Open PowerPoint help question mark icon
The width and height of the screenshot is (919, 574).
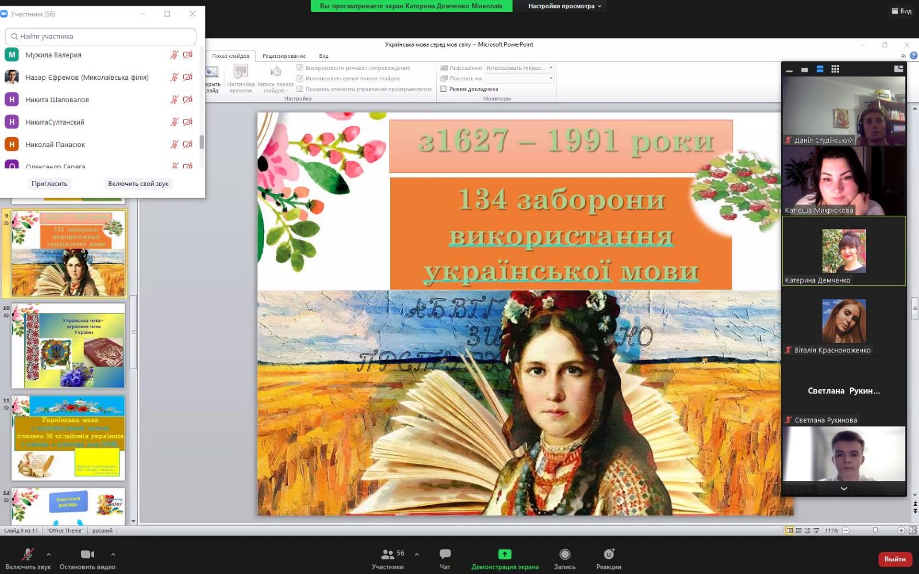click(913, 56)
